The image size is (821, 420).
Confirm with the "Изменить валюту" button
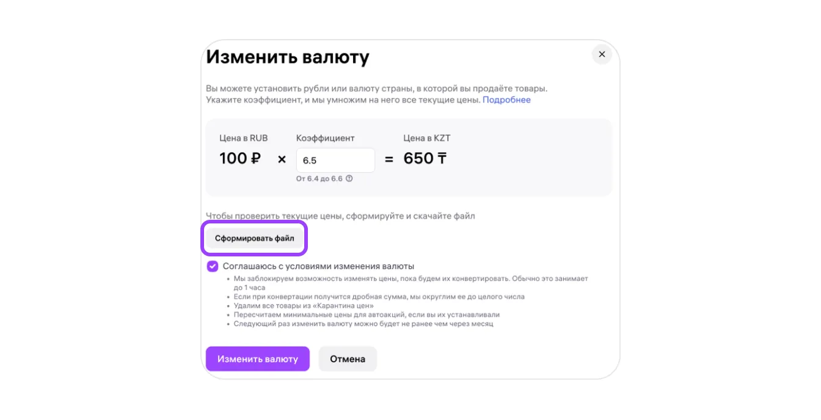tap(257, 359)
